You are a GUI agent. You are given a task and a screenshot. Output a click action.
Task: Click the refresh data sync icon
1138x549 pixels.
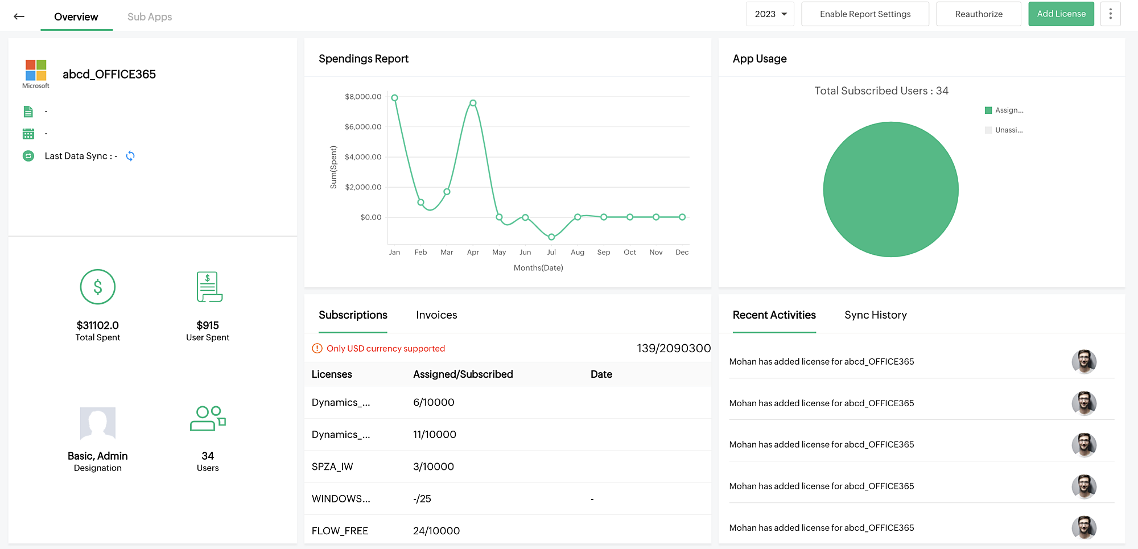[x=130, y=156]
